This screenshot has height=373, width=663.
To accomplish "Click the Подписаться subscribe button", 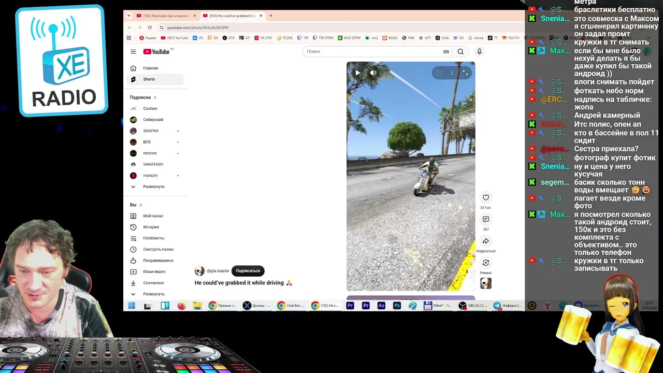I will 248,270.
